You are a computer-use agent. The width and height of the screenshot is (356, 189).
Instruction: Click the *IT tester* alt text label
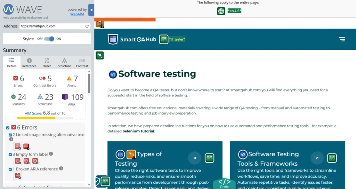point(177,39)
